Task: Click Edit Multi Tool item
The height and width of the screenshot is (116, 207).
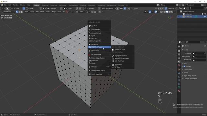Action: [x=123, y=61]
